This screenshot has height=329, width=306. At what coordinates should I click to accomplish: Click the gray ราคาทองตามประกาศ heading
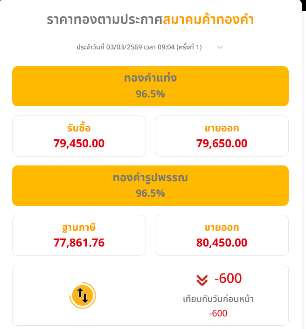point(104,20)
